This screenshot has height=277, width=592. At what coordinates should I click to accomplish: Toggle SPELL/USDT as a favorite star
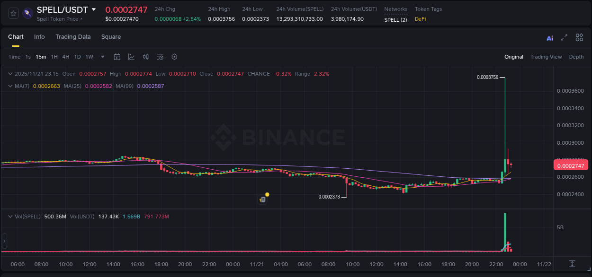pyautogui.click(x=13, y=13)
